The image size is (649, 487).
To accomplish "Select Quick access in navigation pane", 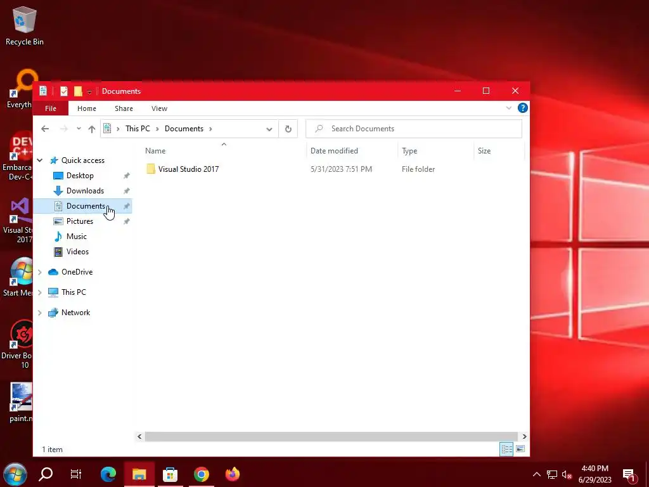I will (83, 160).
